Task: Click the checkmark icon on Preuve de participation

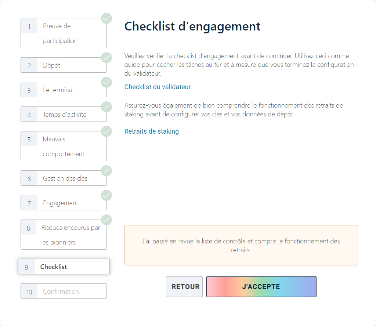Action: [106, 18]
